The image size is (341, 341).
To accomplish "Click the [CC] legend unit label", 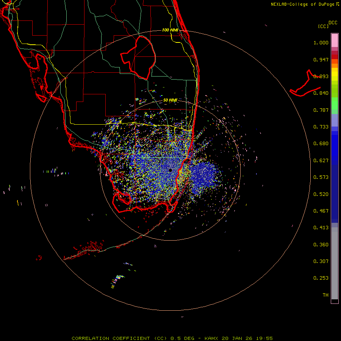I will (x=323, y=26).
